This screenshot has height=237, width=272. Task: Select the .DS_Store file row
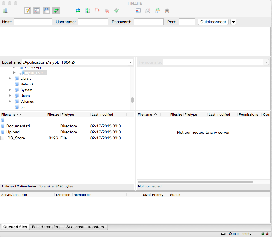point(67,138)
